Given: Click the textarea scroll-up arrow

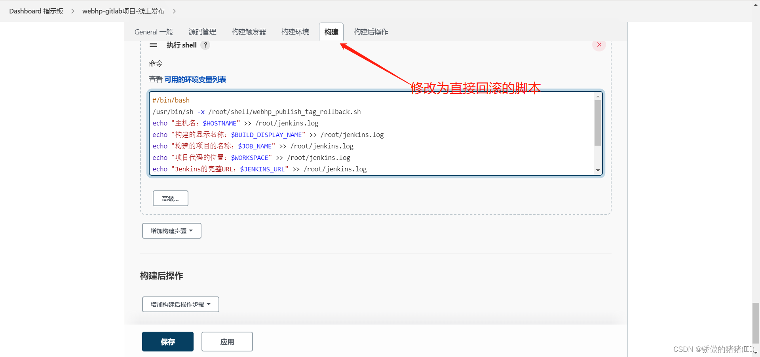Looking at the screenshot, I should (598, 96).
